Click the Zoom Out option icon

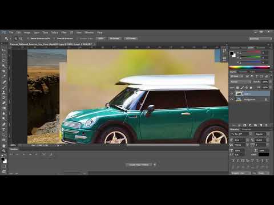[21, 39]
